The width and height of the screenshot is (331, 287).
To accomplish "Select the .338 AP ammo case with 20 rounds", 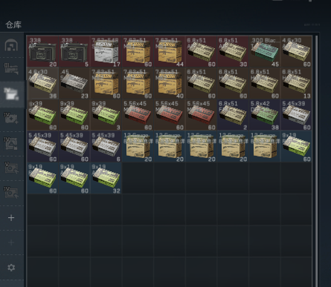I will [x=42, y=51].
